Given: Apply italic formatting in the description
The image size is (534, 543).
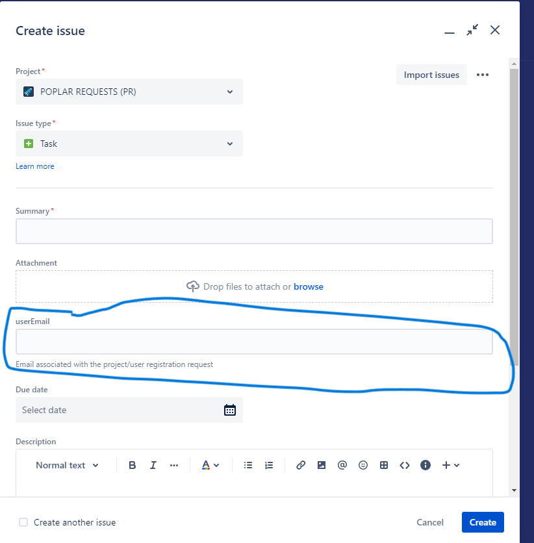Looking at the screenshot, I should (x=153, y=465).
